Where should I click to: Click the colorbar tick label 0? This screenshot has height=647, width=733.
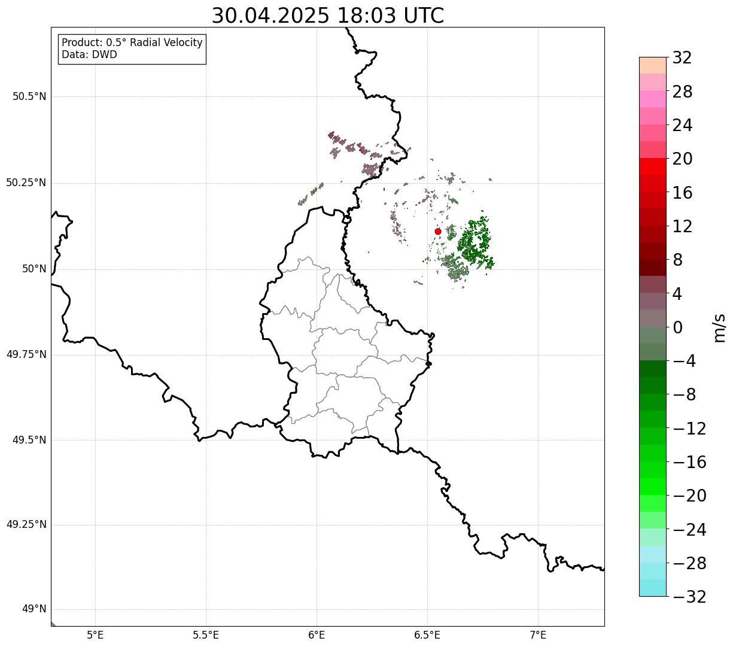[x=677, y=327]
